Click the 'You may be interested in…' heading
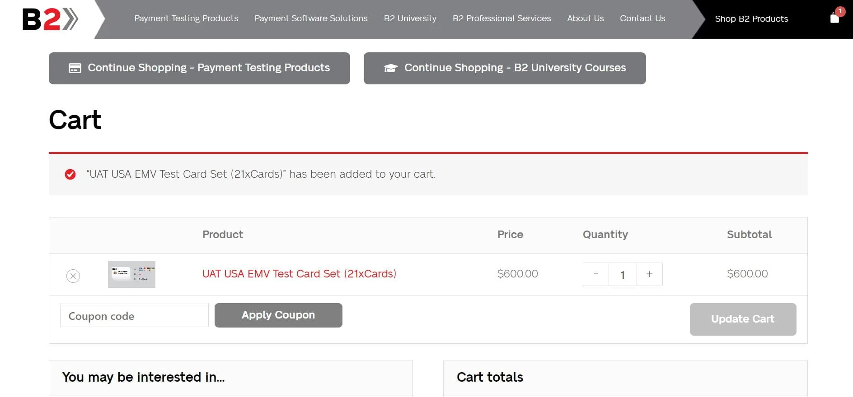The height and width of the screenshot is (397, 853). coord(143,377)
